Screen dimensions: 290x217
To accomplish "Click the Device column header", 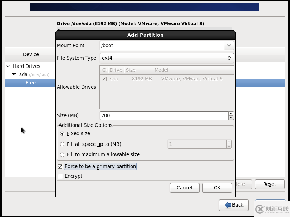I will pyautogui.click(x=31, y=55).
